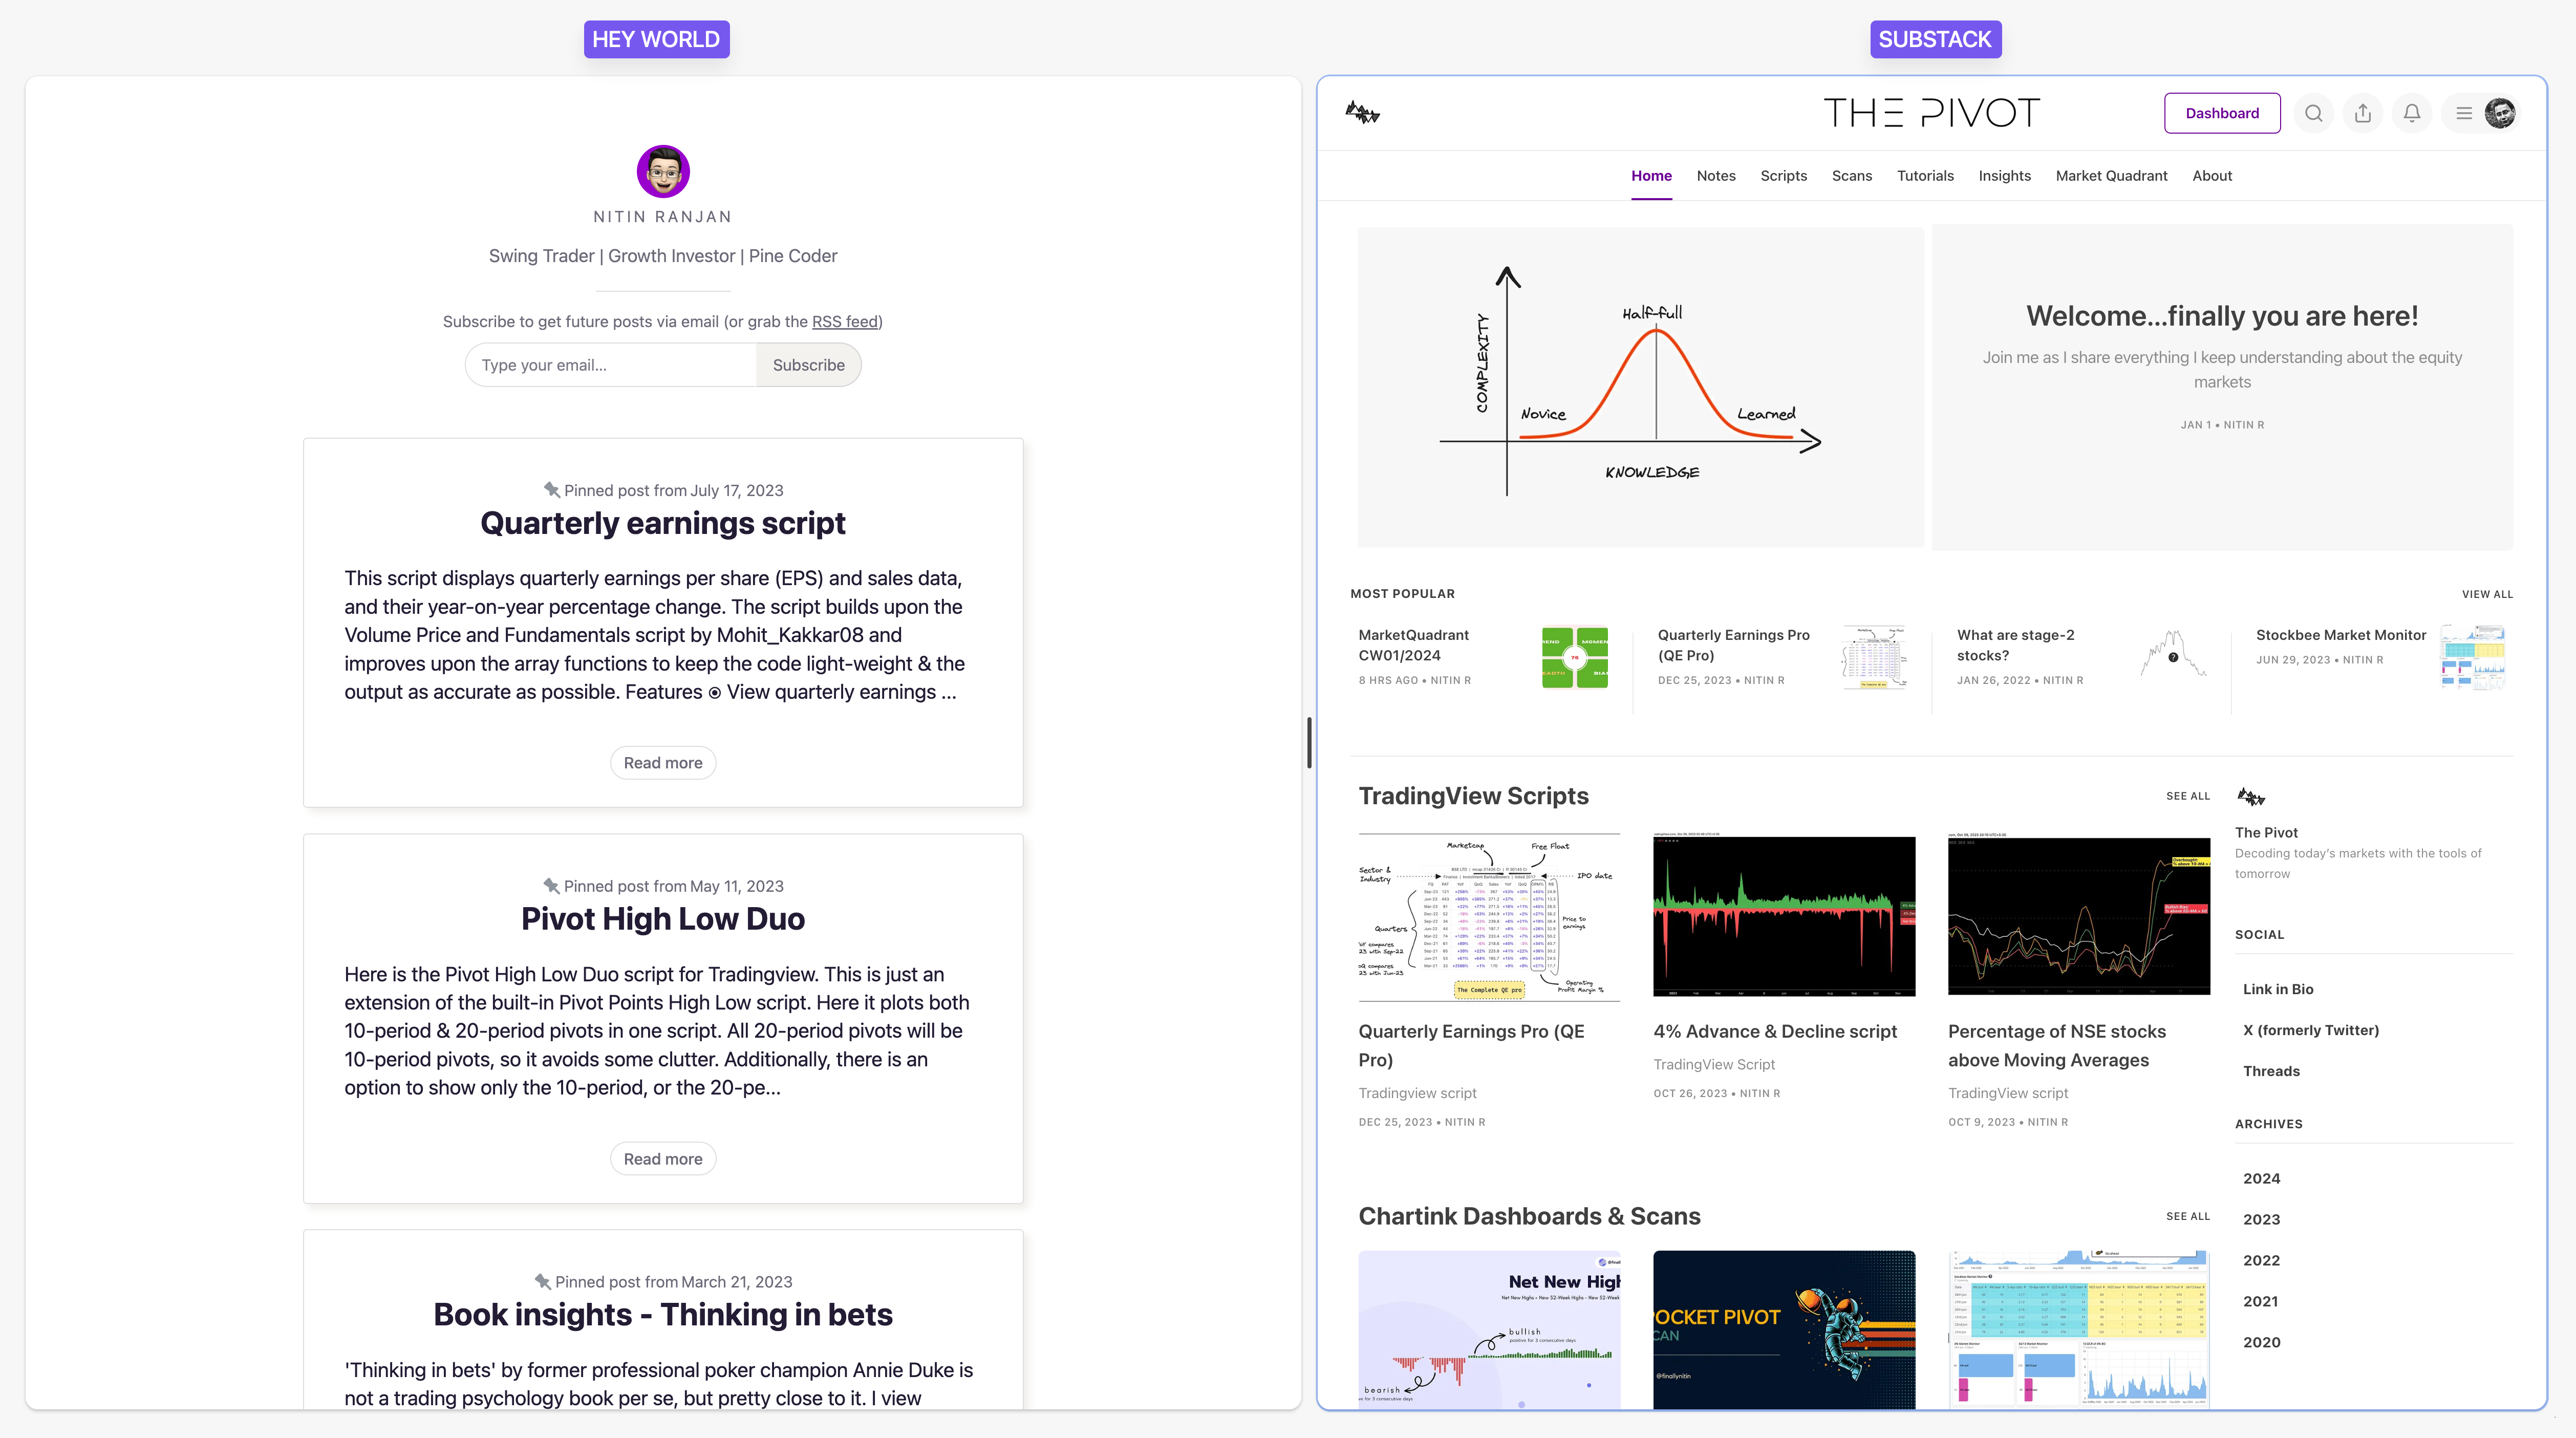This screenshot has height=1438, width=2576.
Task: Click Read more under Quarterly earnings script
Action: point(663,763)
